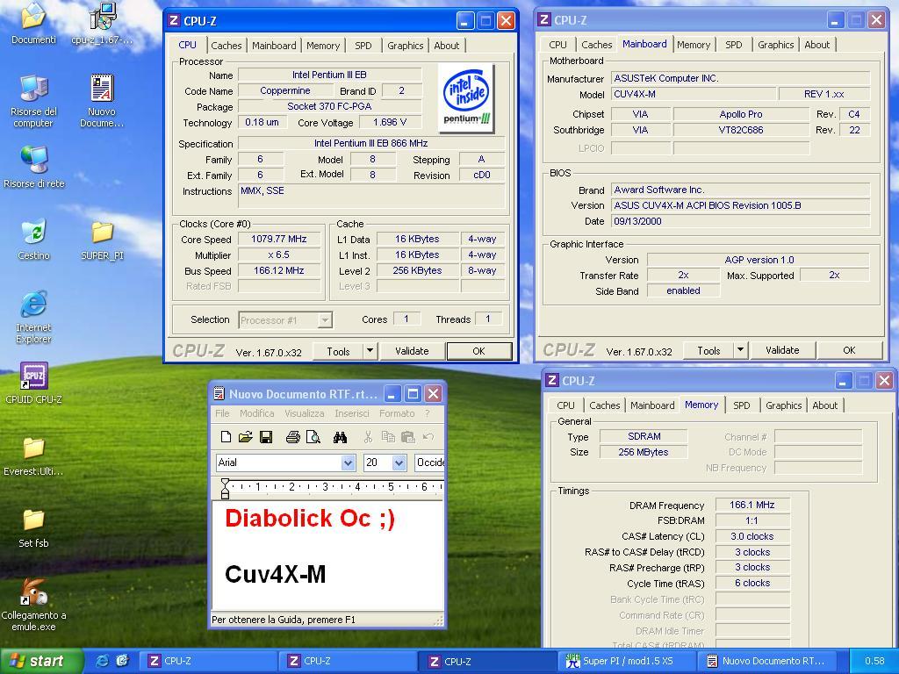Image resolution: width=899 pixels, height=674 pixels.
Task: Click Save icon in WordPad toolbar
Action: click(265, 437)
